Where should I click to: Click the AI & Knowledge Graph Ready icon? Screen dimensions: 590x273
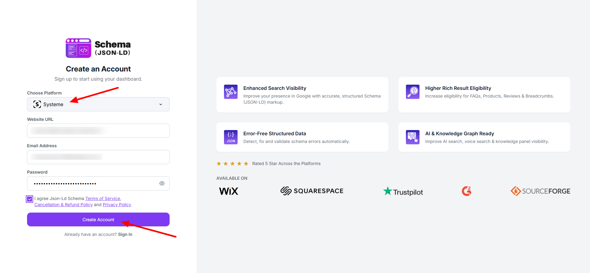(413, 137)
